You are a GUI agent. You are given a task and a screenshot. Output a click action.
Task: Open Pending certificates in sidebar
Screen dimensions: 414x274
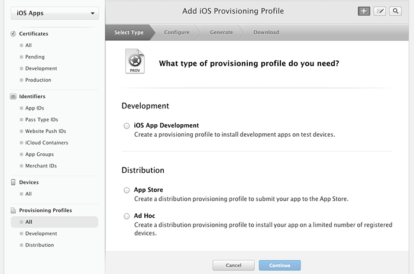34,57
